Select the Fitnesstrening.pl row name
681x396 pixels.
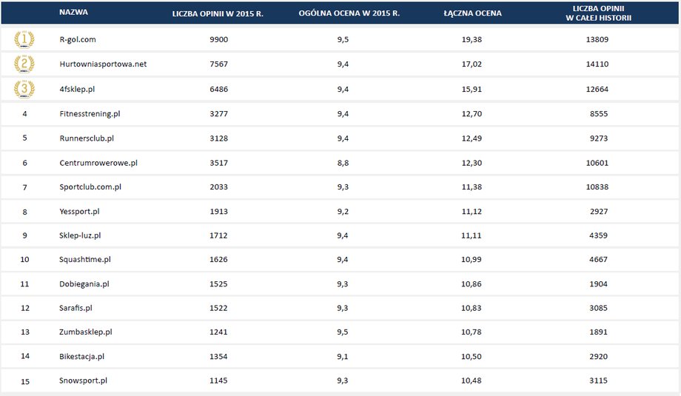(90, 114)
